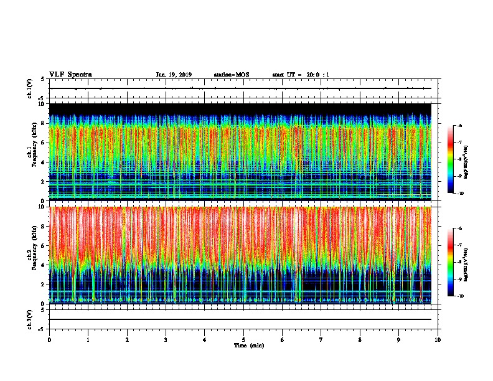Click time axis tick label "9"
This screenshot has height=381, width=493.
point(398,340)
